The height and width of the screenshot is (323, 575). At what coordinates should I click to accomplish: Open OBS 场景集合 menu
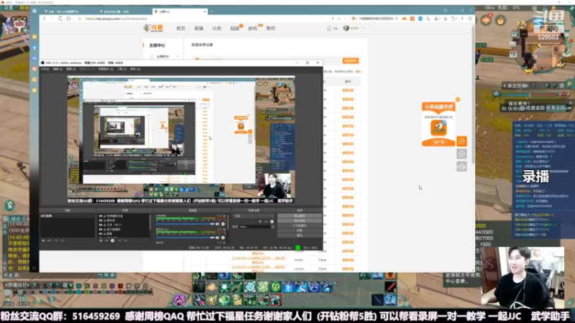(x=106, y=69)
